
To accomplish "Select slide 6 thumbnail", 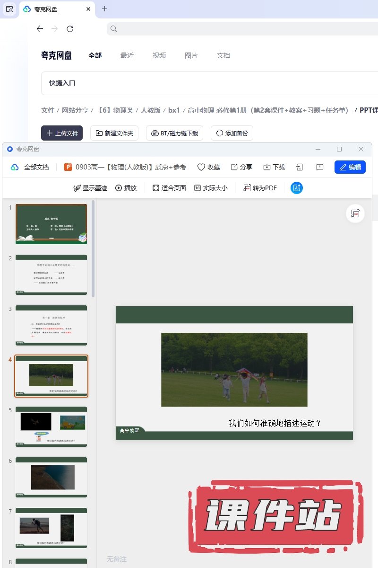I will click(x=51, y=478).
